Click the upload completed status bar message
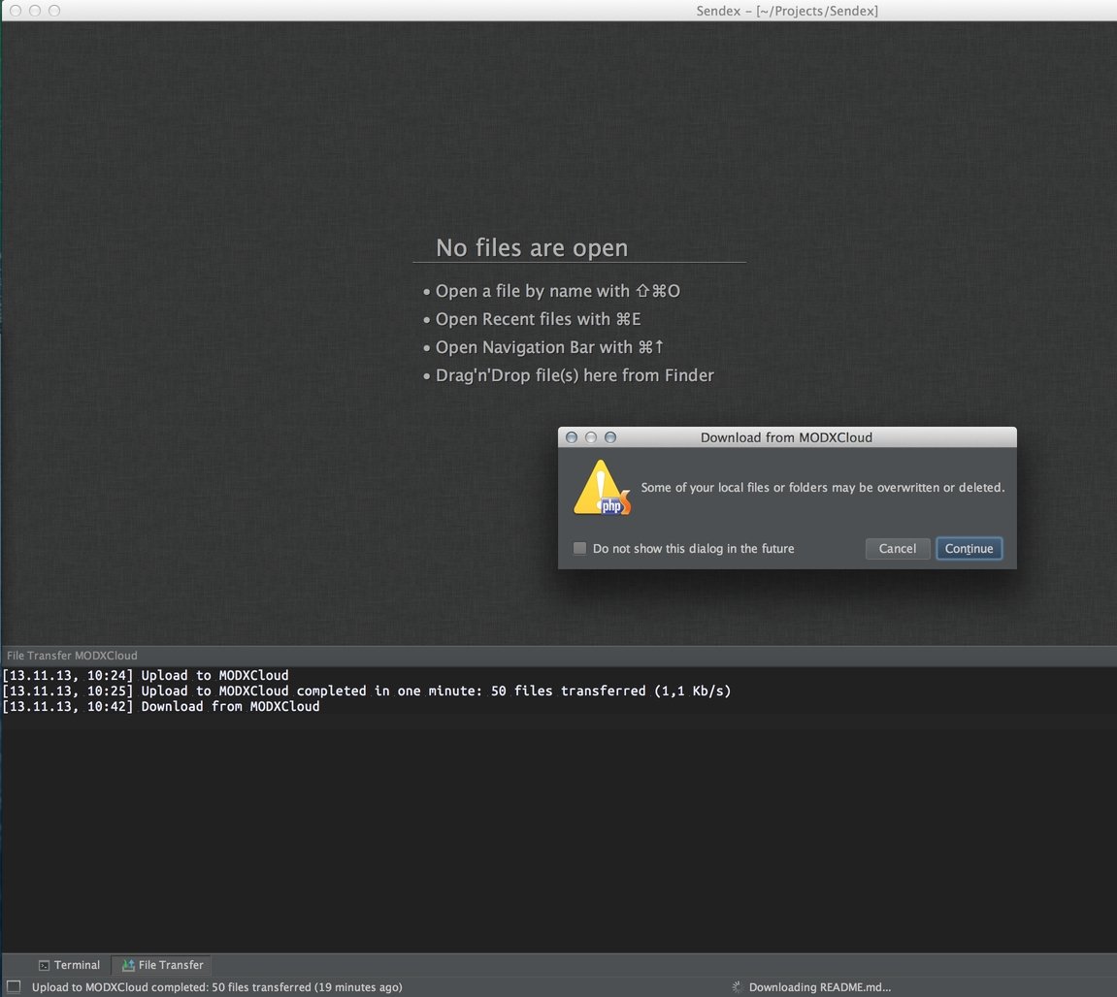This screenshot has height=997, width=1117. (216, 987)
